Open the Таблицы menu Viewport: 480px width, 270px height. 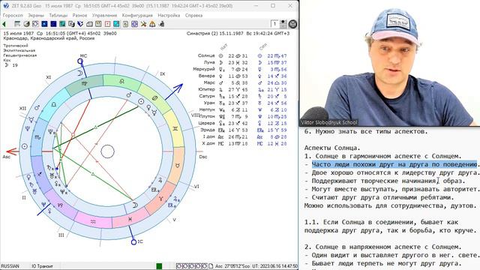(x=58, y=15)
